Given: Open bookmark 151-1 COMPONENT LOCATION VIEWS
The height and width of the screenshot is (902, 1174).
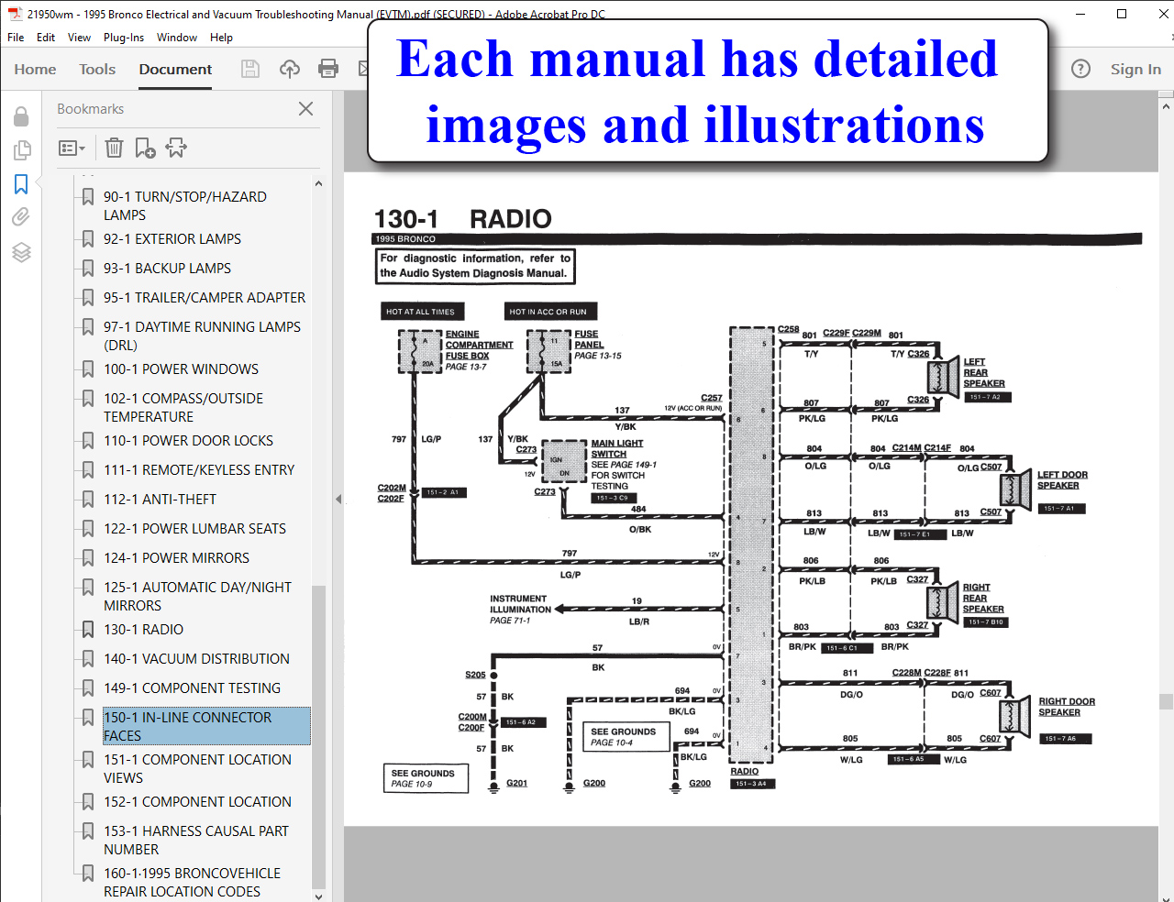Looking at the screenshot, I should point(197,768).
